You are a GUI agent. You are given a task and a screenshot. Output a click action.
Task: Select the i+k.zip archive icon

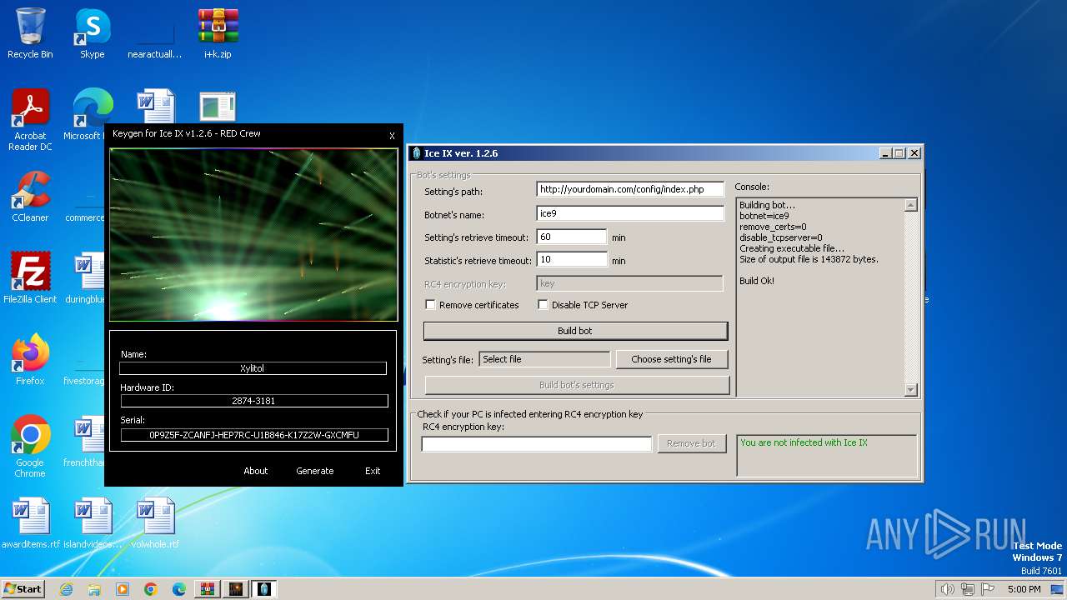[218, 33]
